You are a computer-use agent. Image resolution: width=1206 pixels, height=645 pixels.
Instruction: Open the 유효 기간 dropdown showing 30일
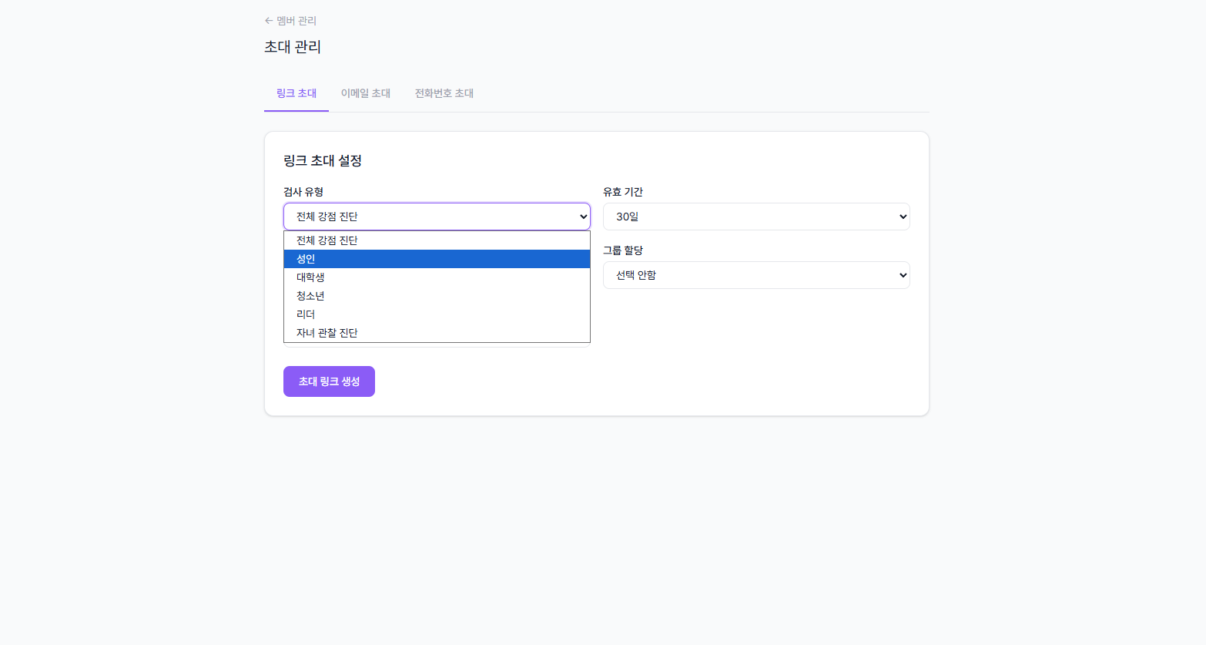756,217
